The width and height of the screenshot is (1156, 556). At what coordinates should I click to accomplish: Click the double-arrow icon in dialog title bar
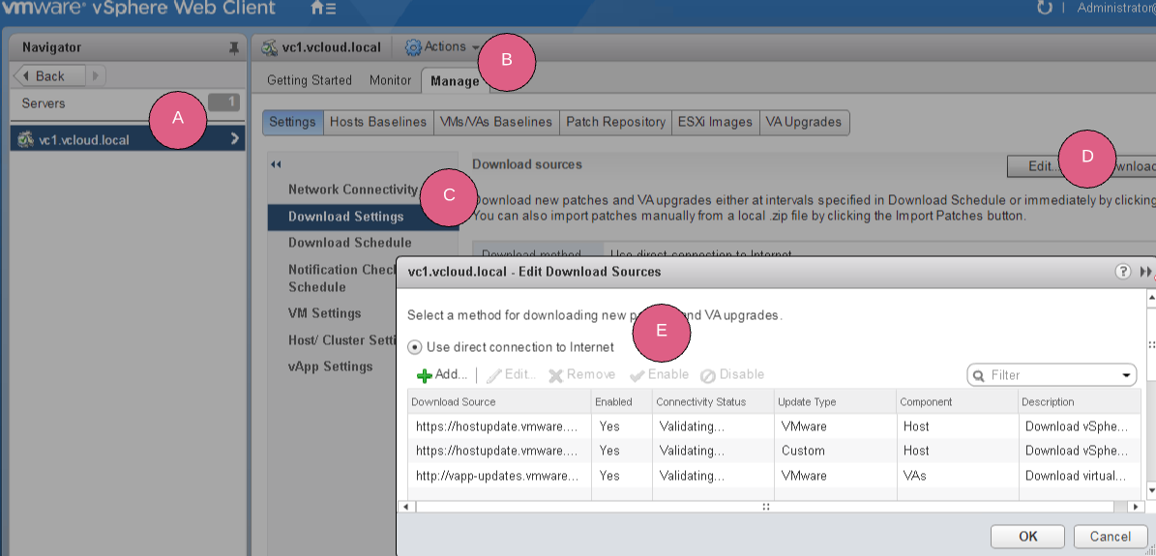point(1145,272)
